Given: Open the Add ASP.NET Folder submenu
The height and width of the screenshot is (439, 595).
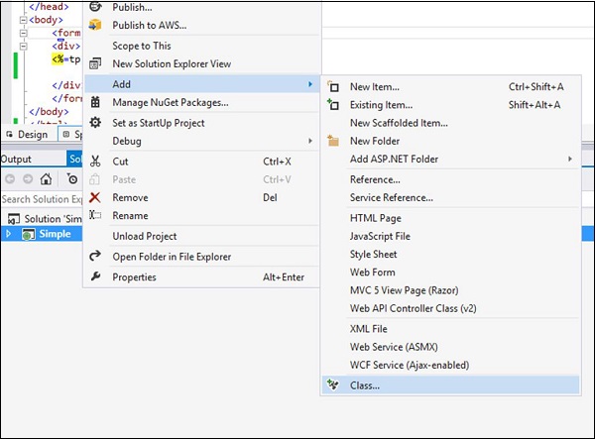Looking at the screenshot, I should [394, 159].
